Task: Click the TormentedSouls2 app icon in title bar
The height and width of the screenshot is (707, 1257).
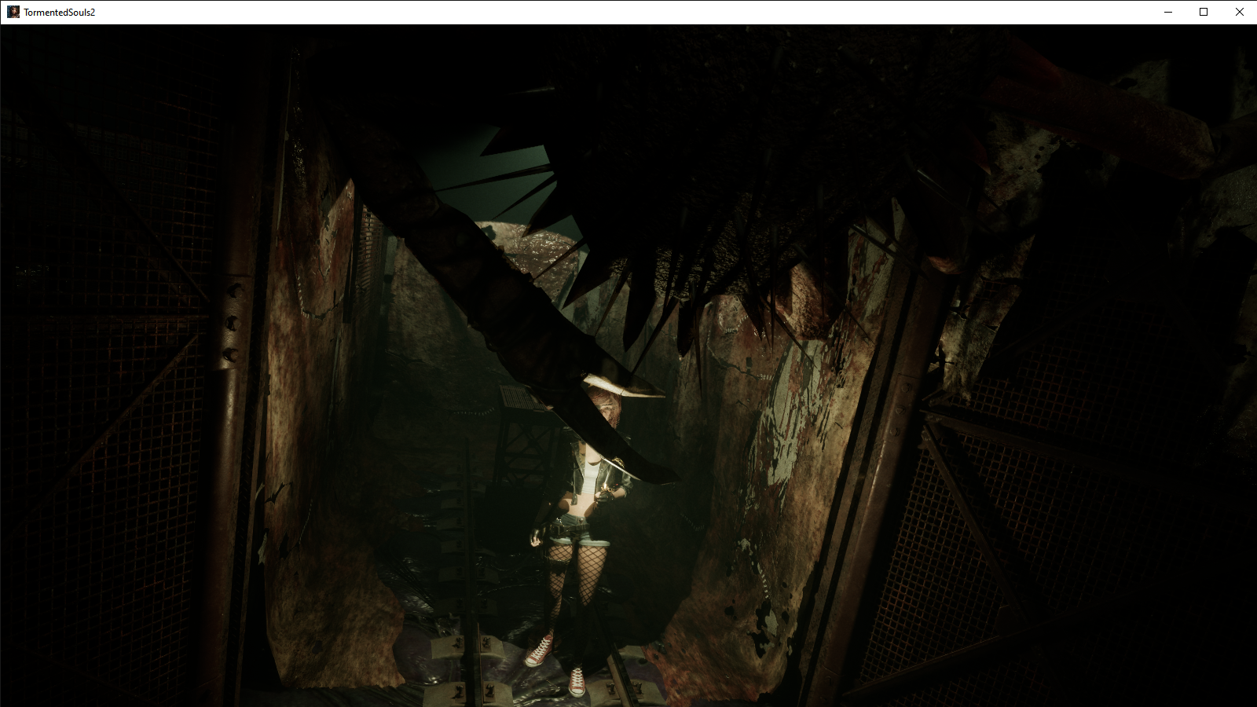Action: (13, 12)
